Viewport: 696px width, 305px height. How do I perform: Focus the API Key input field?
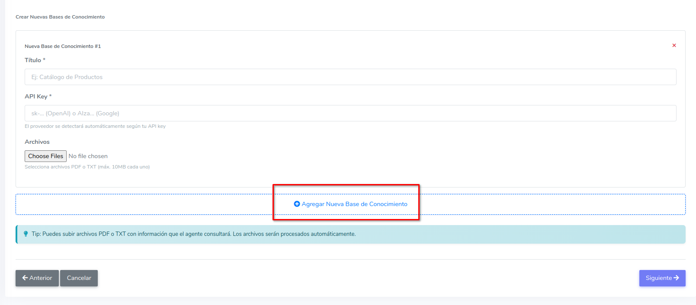coord(350,113)
